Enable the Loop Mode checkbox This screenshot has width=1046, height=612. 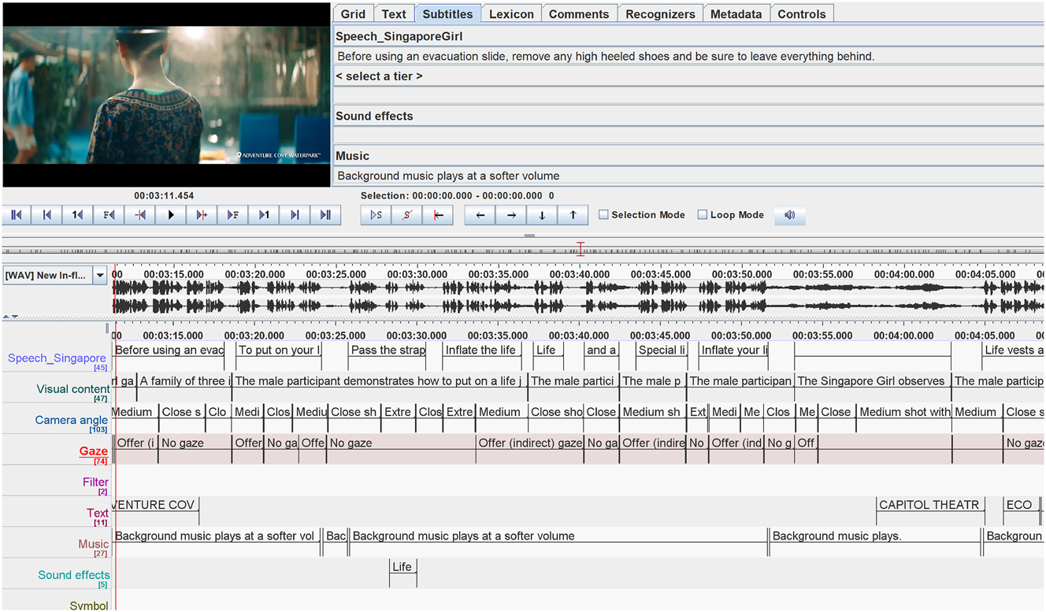tap(702, 215)
